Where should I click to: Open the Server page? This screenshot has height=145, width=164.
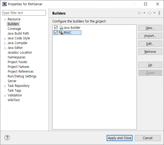(12, 81)
